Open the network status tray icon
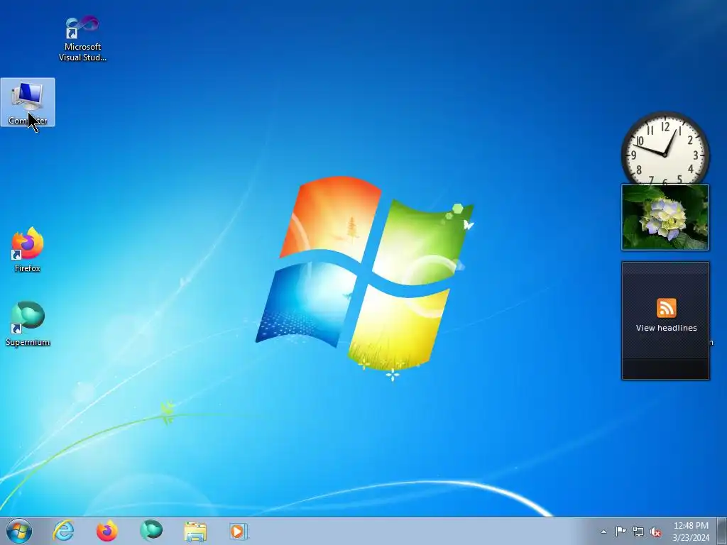Image resolution: width=727 pixels, height=545 pixels. [x=638, y=532]
